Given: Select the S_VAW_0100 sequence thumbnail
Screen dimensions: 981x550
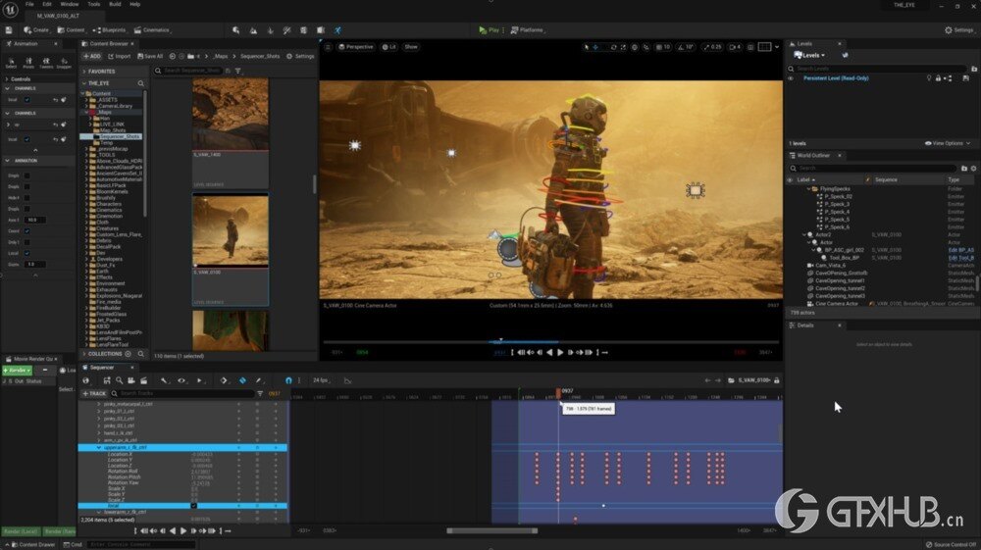Looking at the screenshot, I should point(231,231).
